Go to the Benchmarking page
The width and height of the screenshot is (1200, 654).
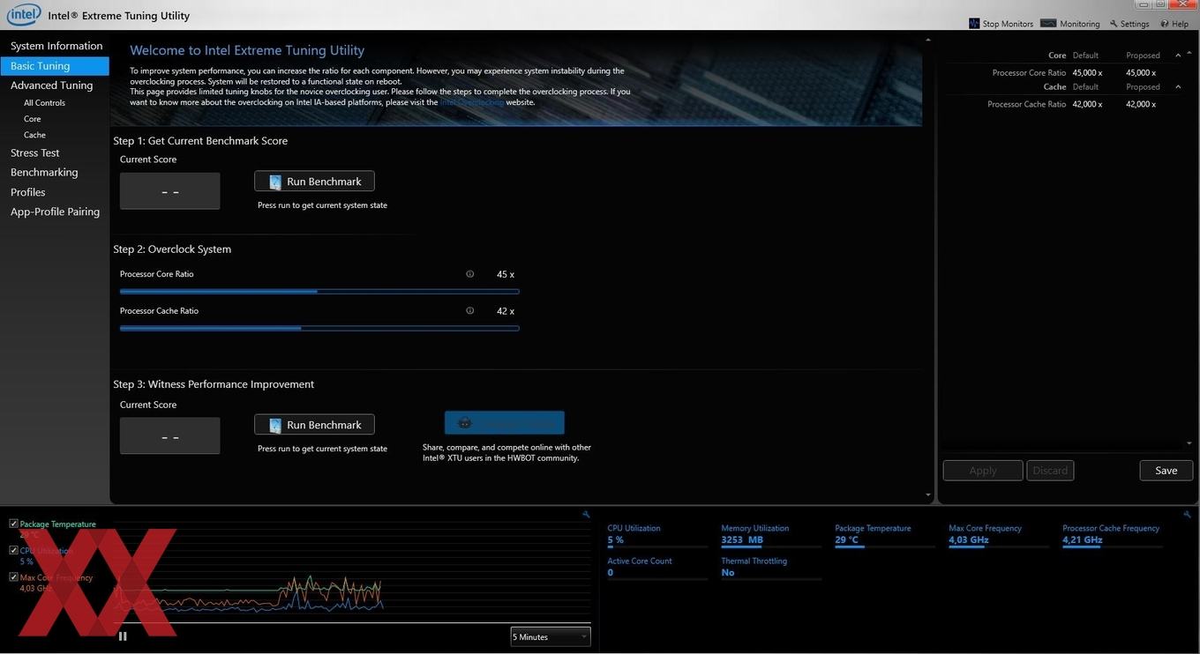(44, 172)
